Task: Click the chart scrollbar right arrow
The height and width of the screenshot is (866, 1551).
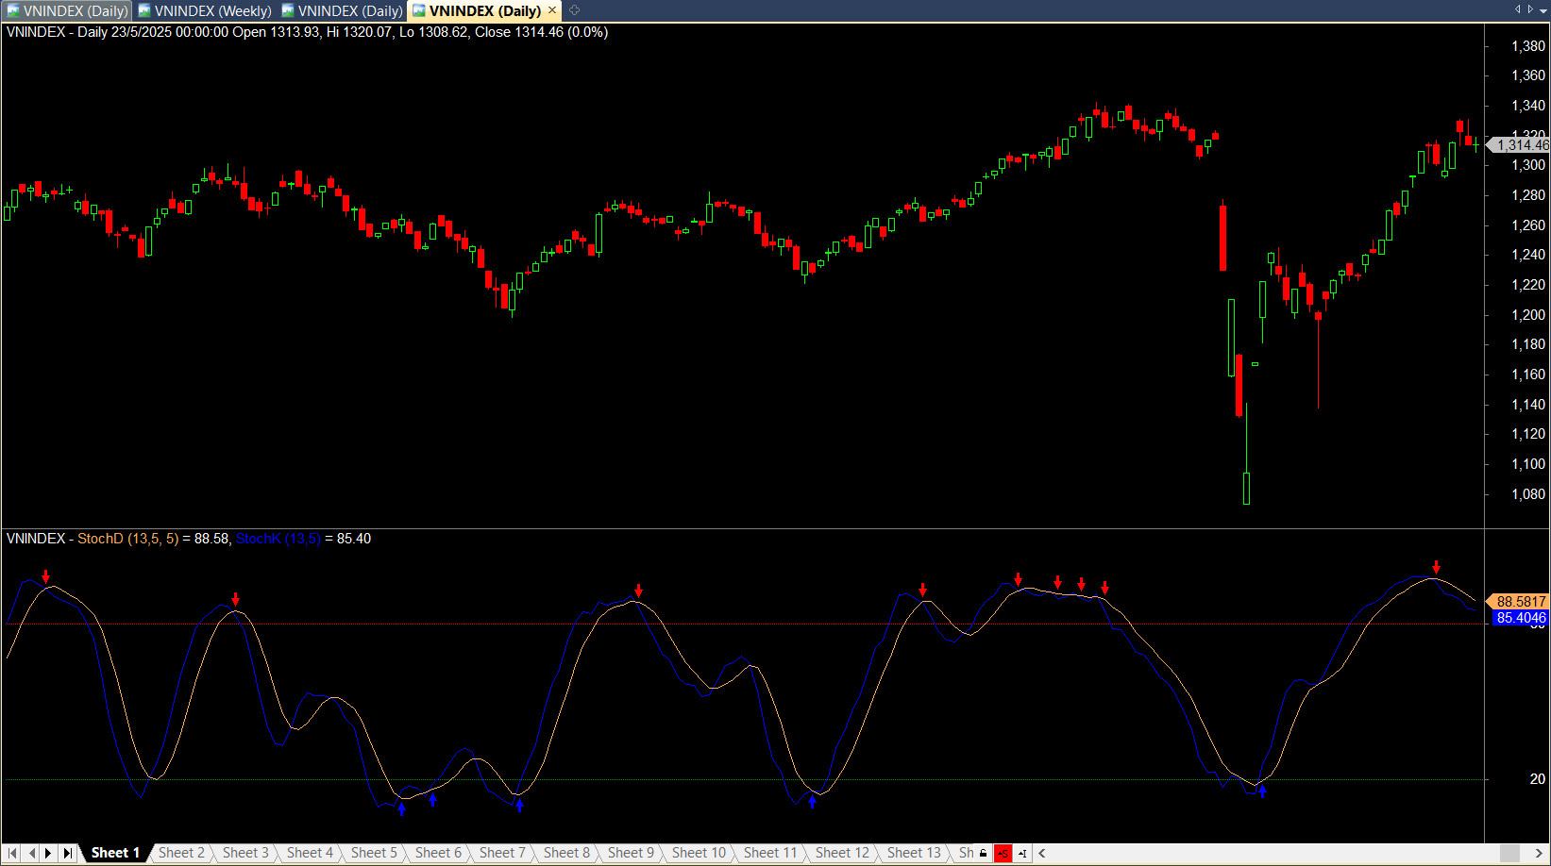Action: (1539, 854)
